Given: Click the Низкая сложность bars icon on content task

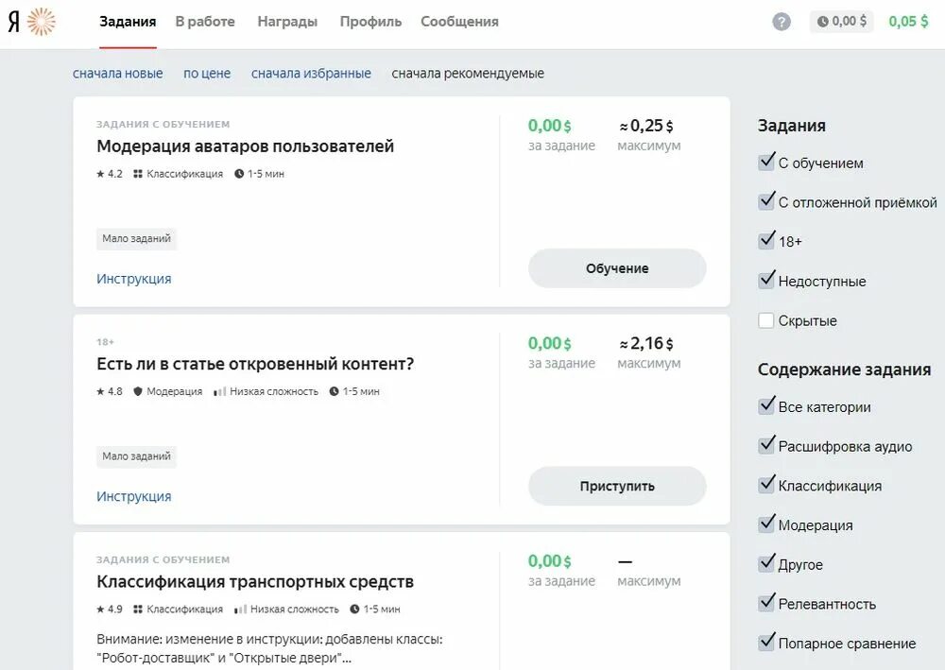Looking at the screenshot, I should point(220,391).
